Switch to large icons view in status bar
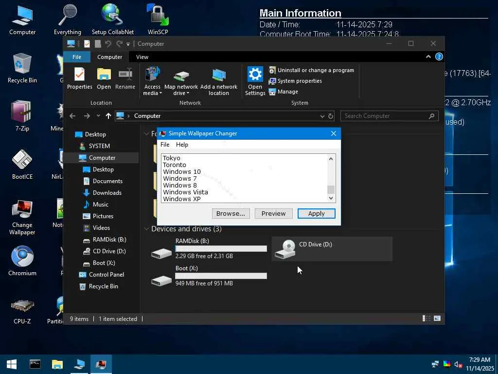The image size is (498, 374). pos(437,318)
